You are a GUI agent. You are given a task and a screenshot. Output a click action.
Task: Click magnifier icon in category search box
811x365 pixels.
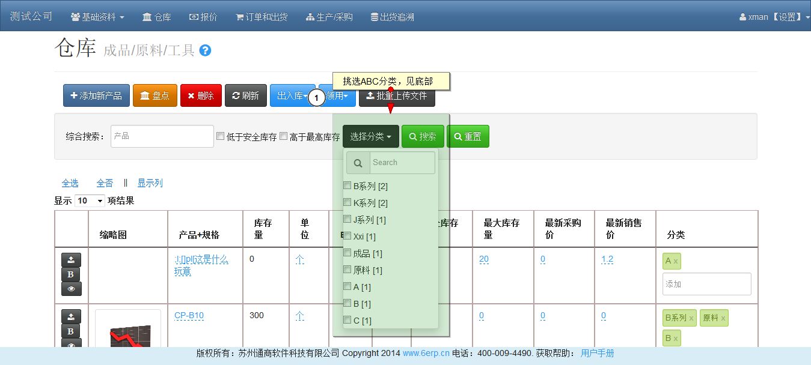click(x=358, y=163)
